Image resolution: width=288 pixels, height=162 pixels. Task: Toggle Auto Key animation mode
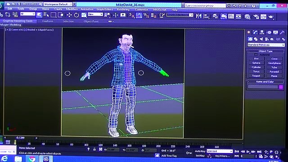[x=200, y=151]
